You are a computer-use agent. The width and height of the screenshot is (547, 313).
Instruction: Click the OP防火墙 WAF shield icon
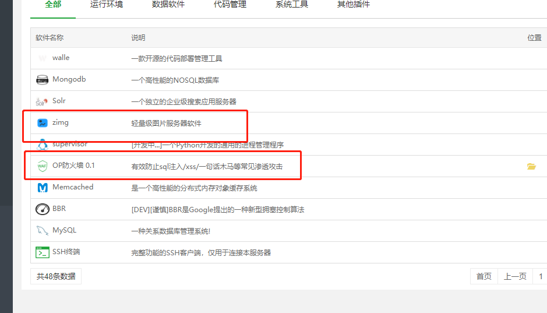42,166
